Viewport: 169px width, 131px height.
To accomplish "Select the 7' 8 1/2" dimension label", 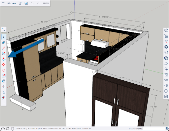I will point(112,22).
